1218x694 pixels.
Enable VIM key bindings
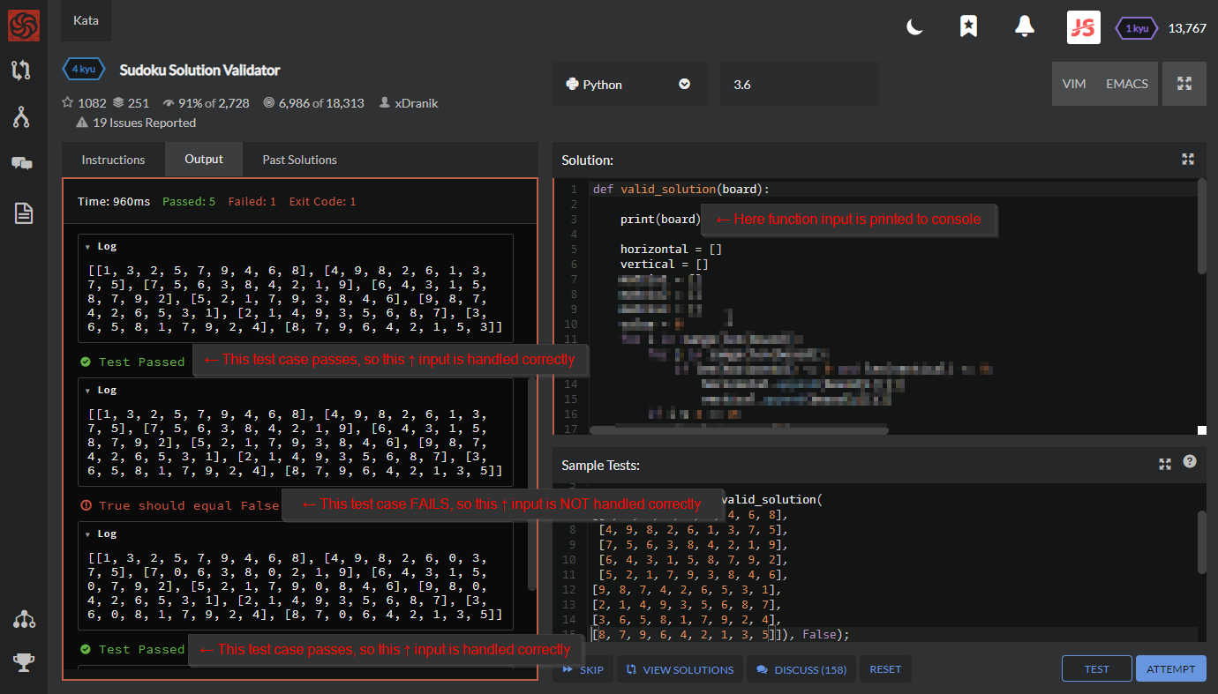coord(1074,84)
